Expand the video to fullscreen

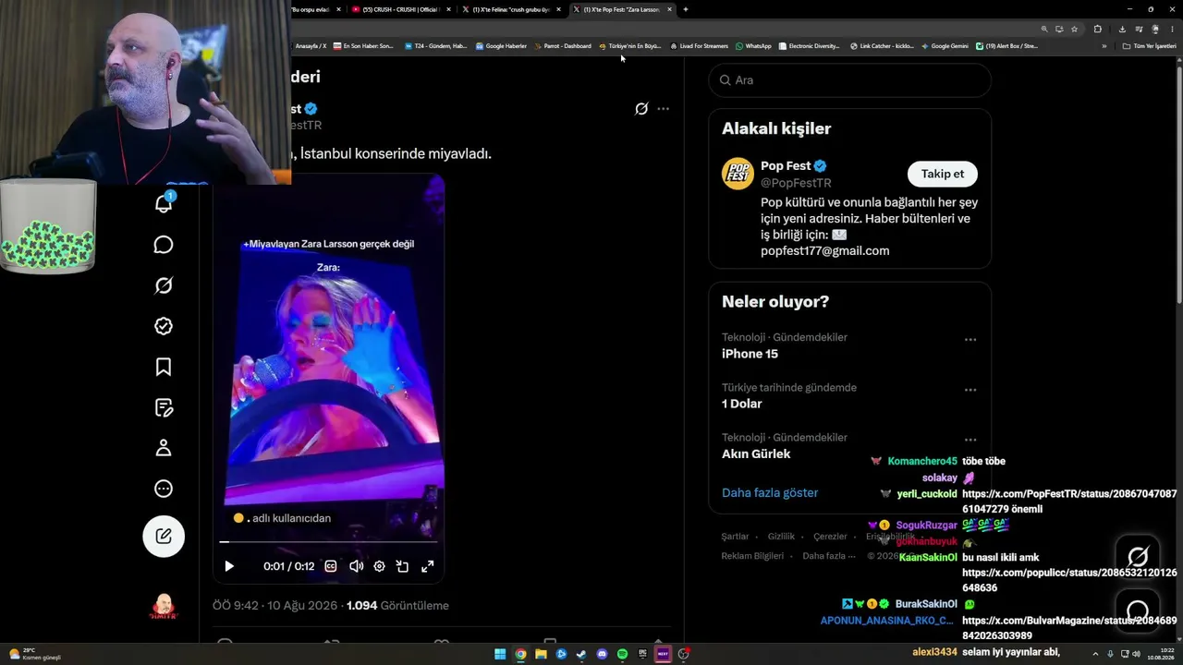tap(427, 566)
